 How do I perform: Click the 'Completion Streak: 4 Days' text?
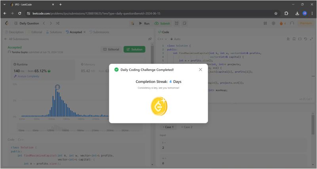pos(158,82)
